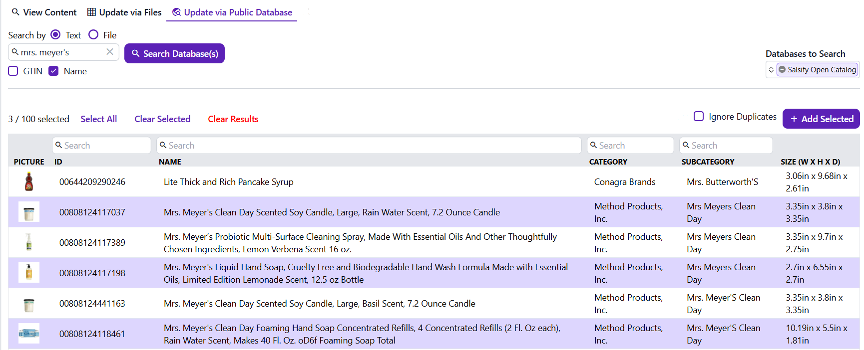Remove the Salsify Open Catalog chip
The image size is (864, 350).
(x=783, y=70)
